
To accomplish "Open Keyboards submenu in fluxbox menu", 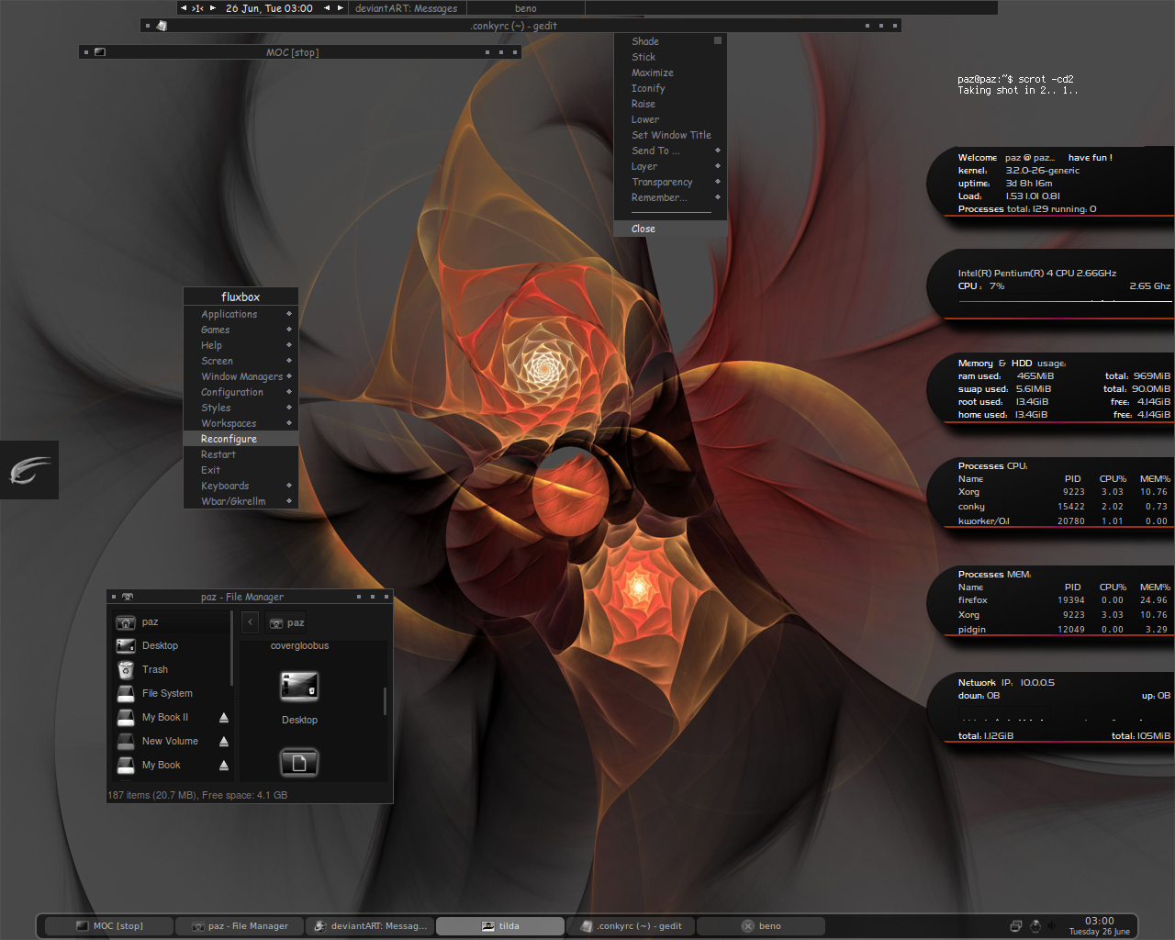I will point(241,486).
